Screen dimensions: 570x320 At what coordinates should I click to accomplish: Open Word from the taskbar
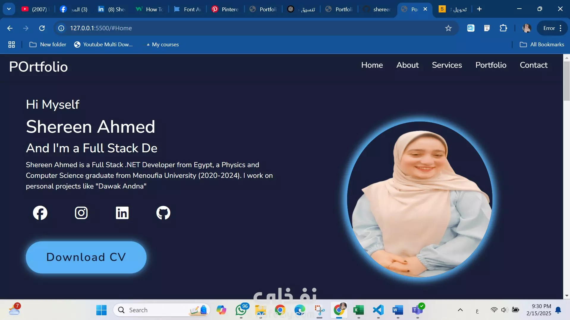click(398, 310)
